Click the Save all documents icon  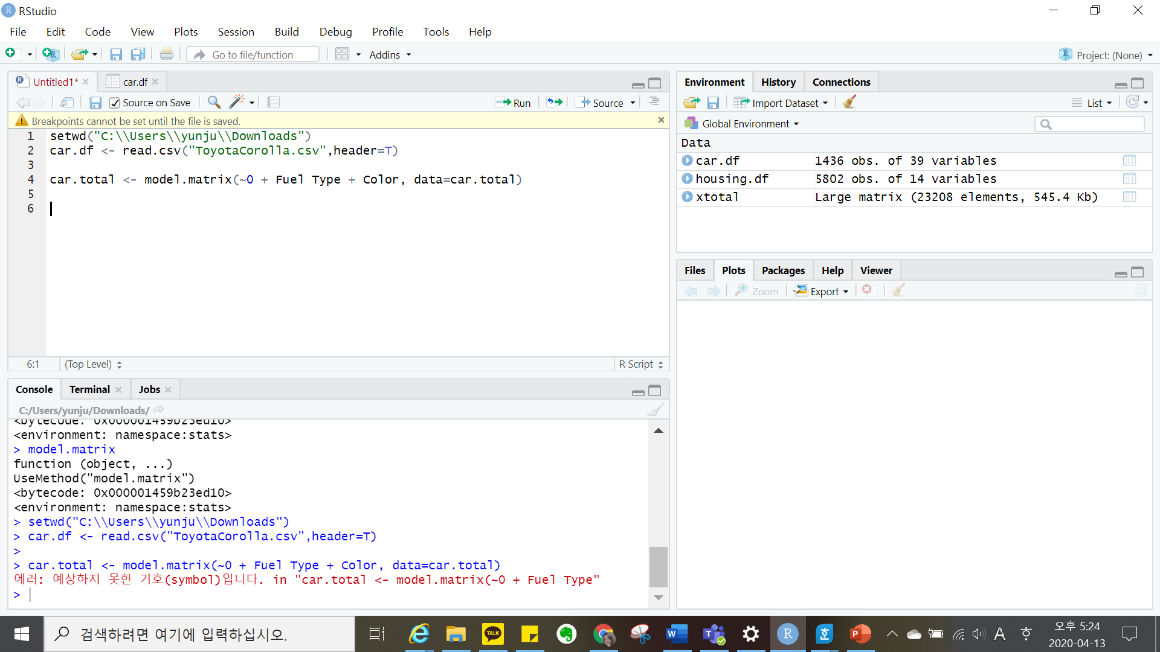[138, 54]
